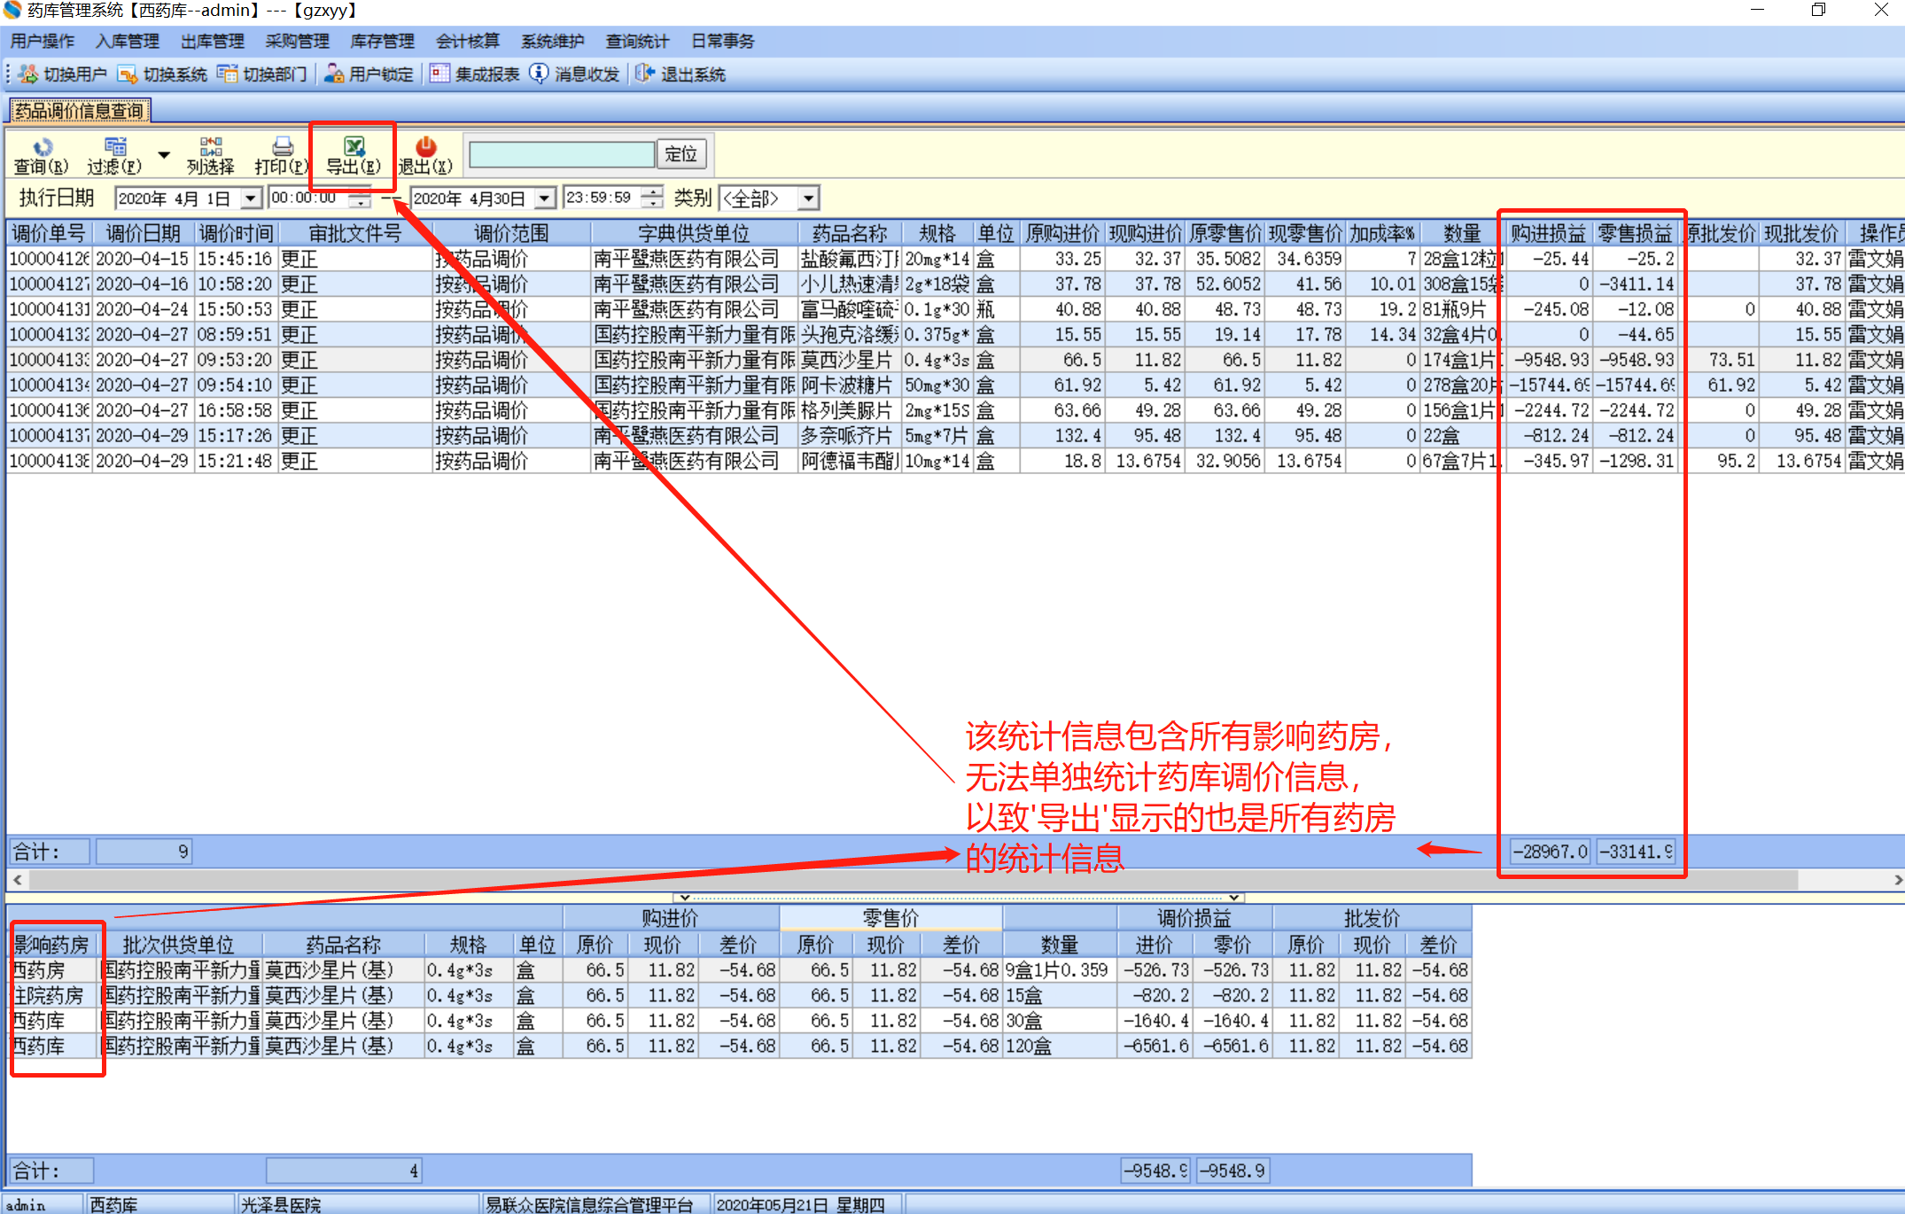Expand dropdown arrow beside 过滤 button
1905x1214 pixels.
[164, 155]
